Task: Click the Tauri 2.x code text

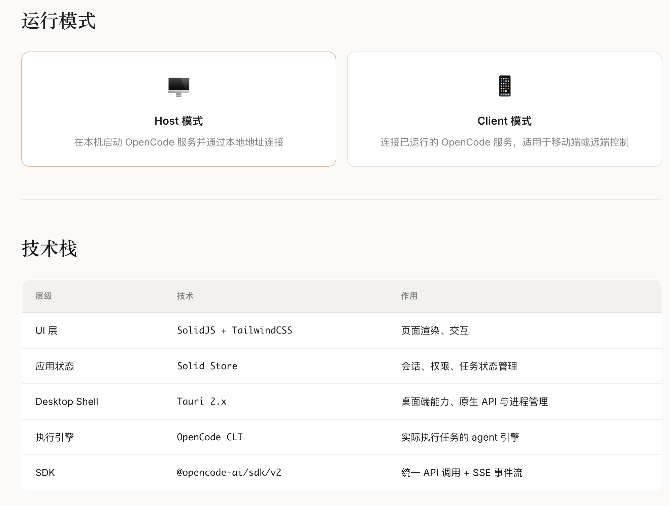Action: 202,402
